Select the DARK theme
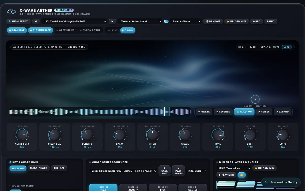 pyautogui.click(x=128, y=30)
